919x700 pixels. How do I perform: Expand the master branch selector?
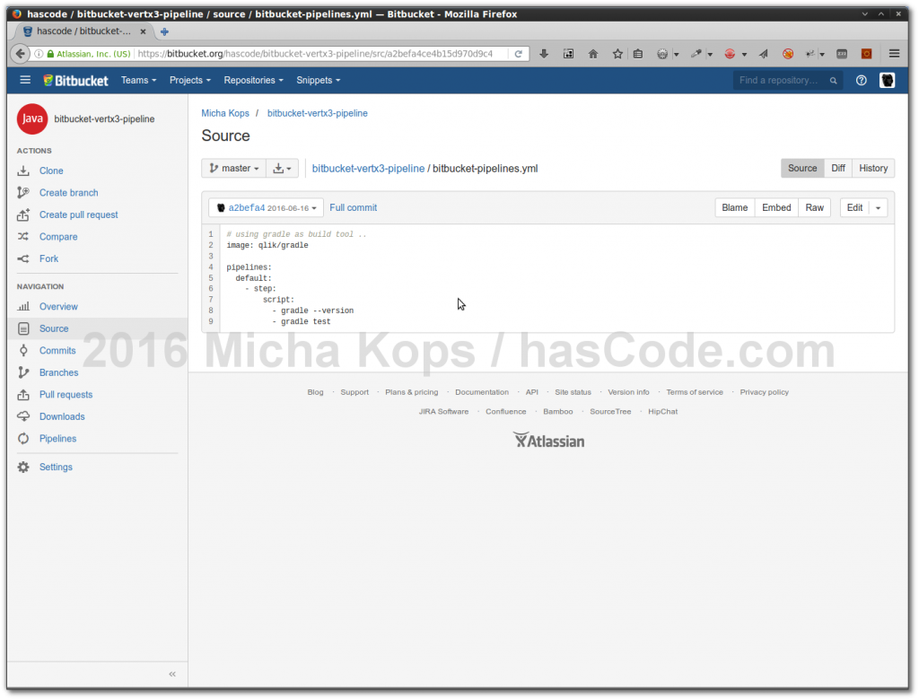pos(233,168)
